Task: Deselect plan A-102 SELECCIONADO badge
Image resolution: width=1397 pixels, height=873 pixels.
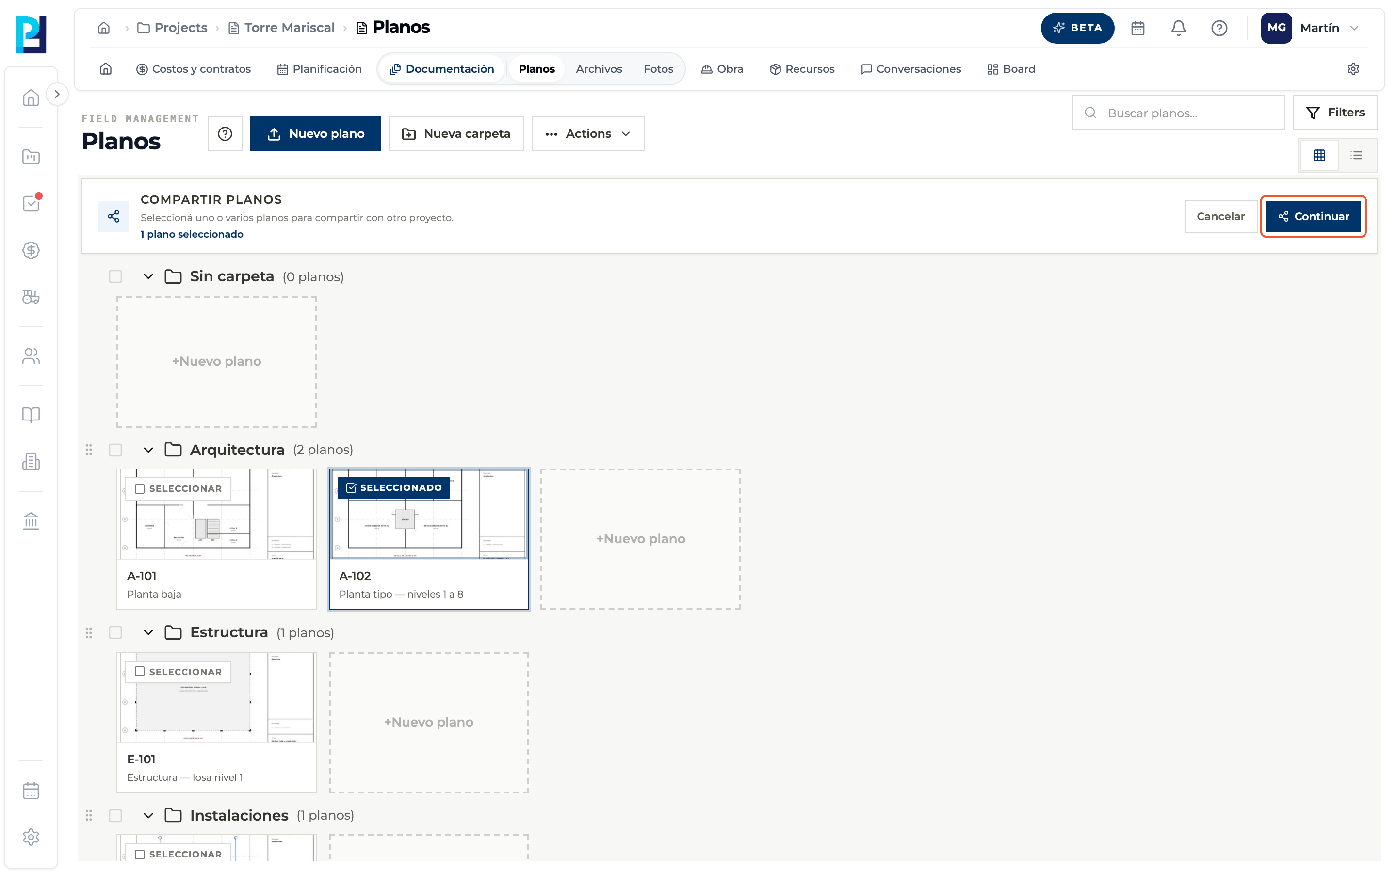Action: tap(394, 488)
